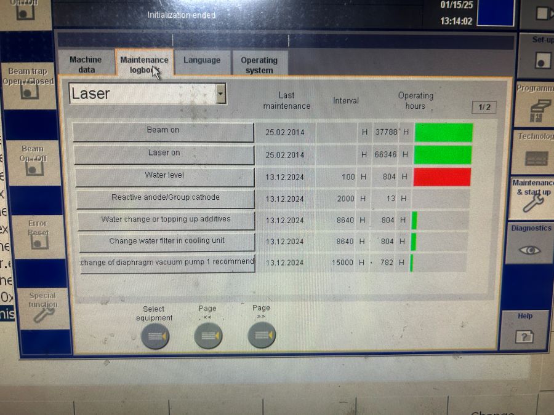Switch to Language tab

(x=202, y=63)
